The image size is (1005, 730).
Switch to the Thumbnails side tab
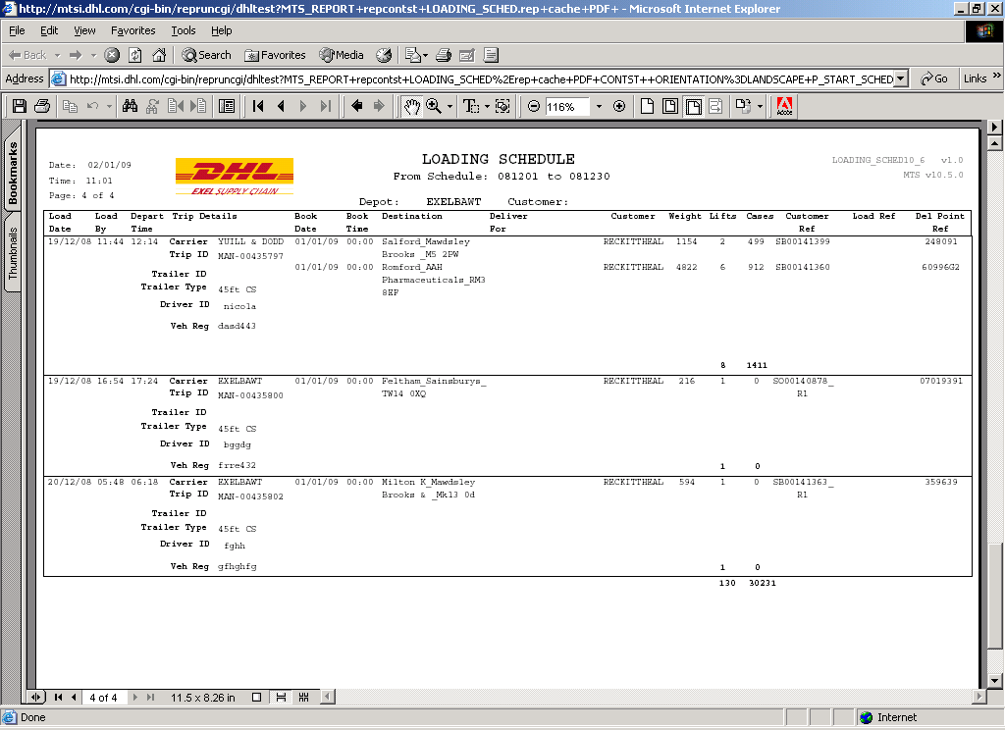[x=13, y=253]
